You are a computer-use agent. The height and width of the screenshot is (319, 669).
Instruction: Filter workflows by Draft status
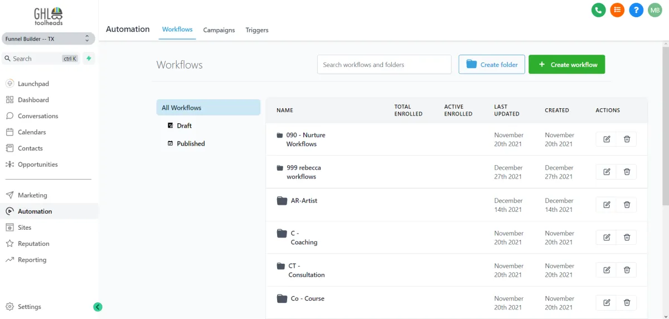coord(184,125)
